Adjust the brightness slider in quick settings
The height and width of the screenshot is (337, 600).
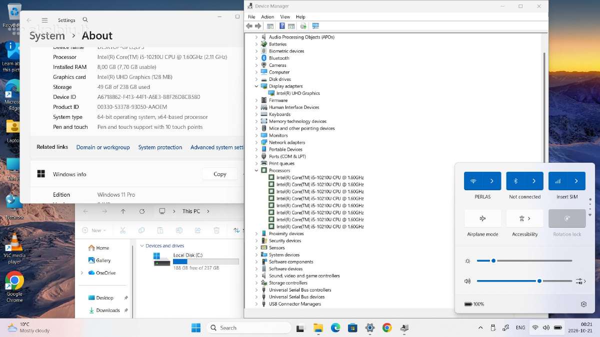tap(524, 261)
